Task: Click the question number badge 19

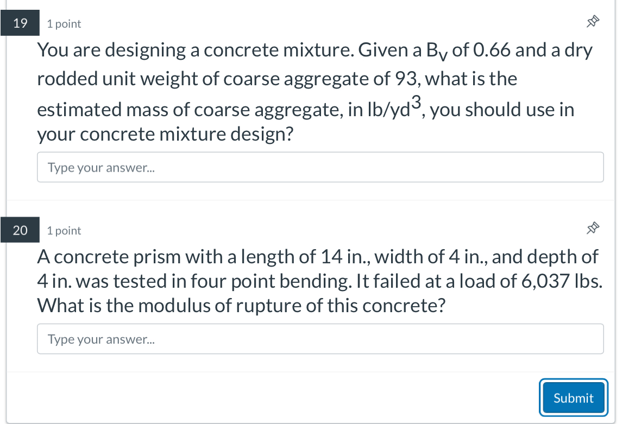Action: (x=20, y=23)
